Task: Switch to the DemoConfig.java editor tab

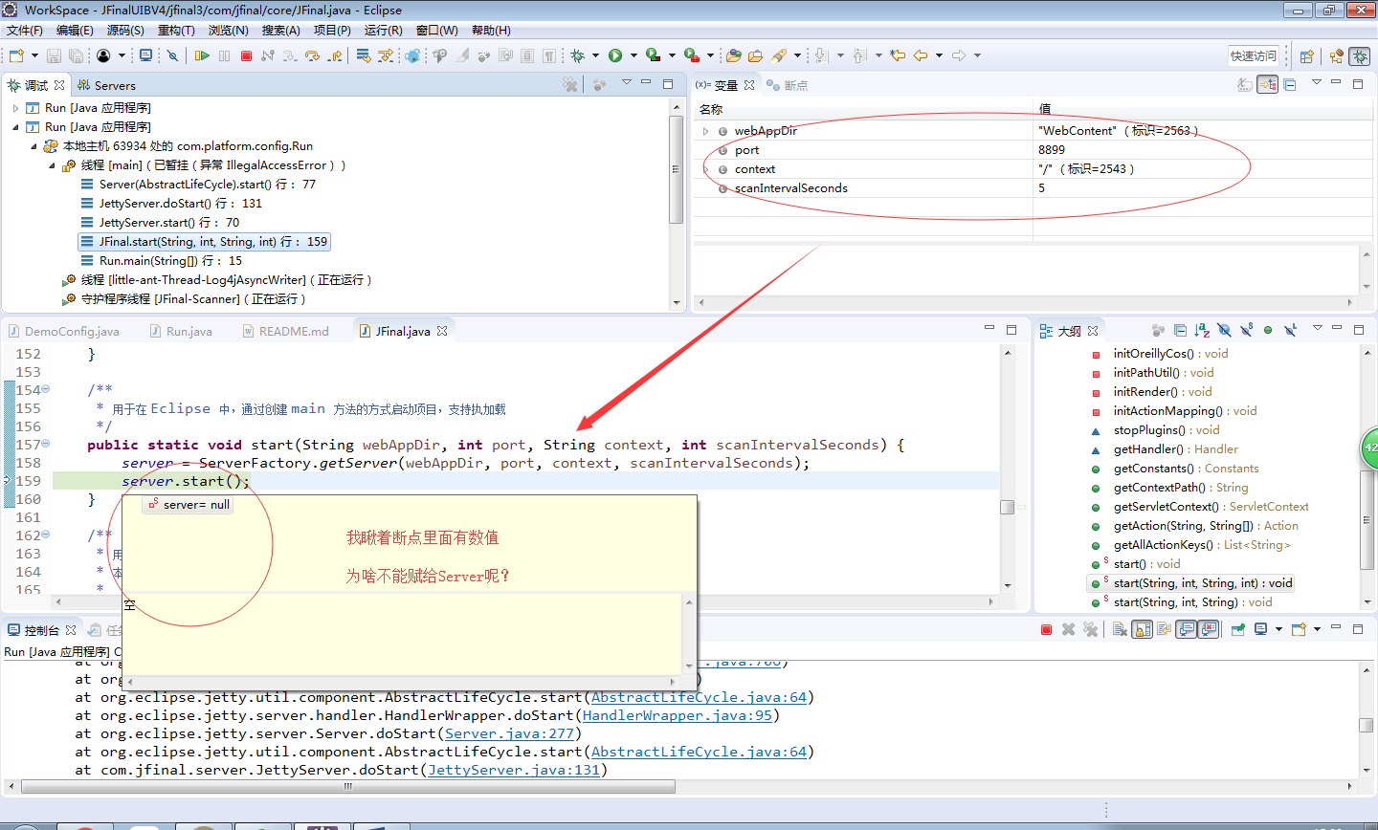Action: coord(63,332)
